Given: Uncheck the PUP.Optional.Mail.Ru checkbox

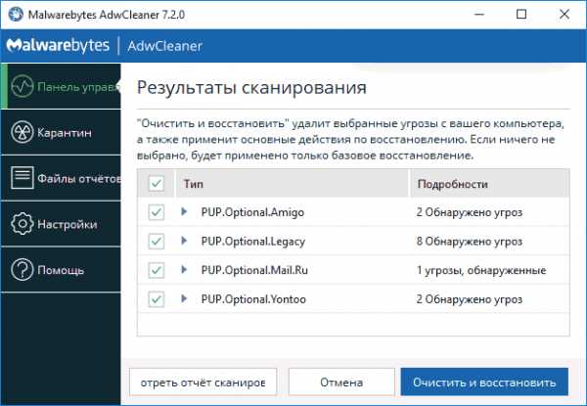Looking at the screenshot, I should point(157,270).
